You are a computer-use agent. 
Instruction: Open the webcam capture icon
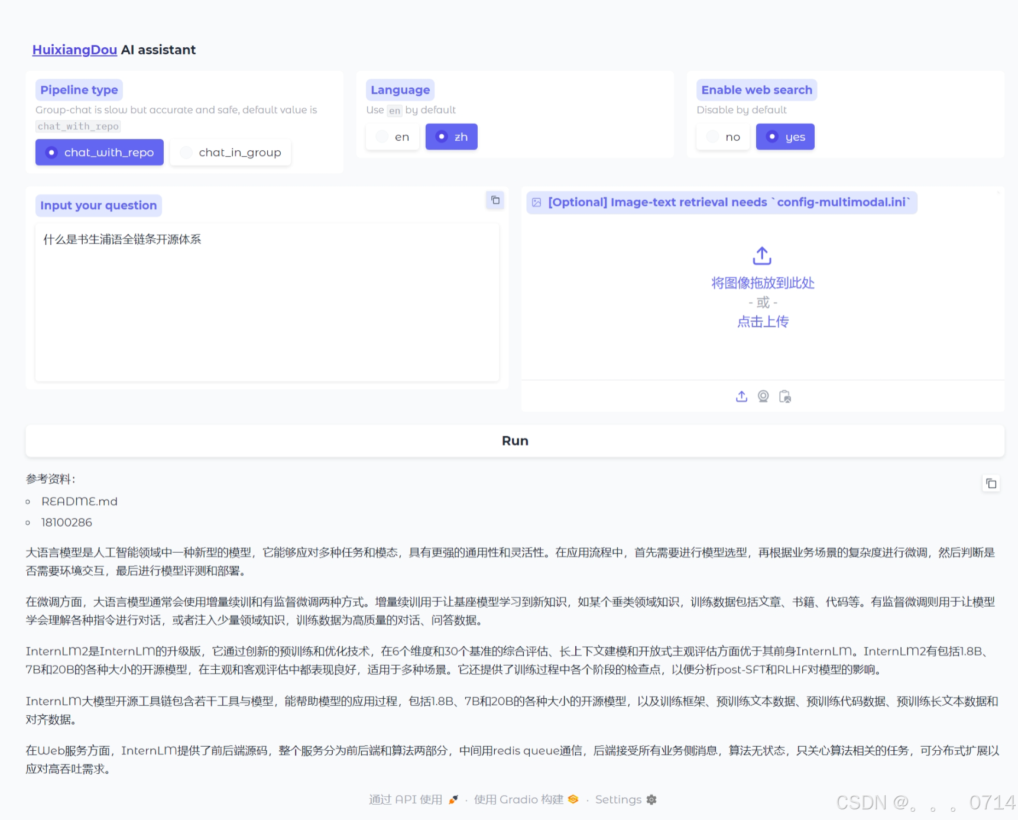[x=763, y=396]
